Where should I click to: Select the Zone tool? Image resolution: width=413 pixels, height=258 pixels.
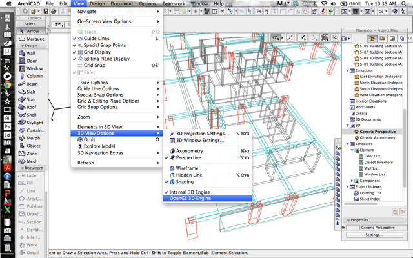click(x=32, y=154)
